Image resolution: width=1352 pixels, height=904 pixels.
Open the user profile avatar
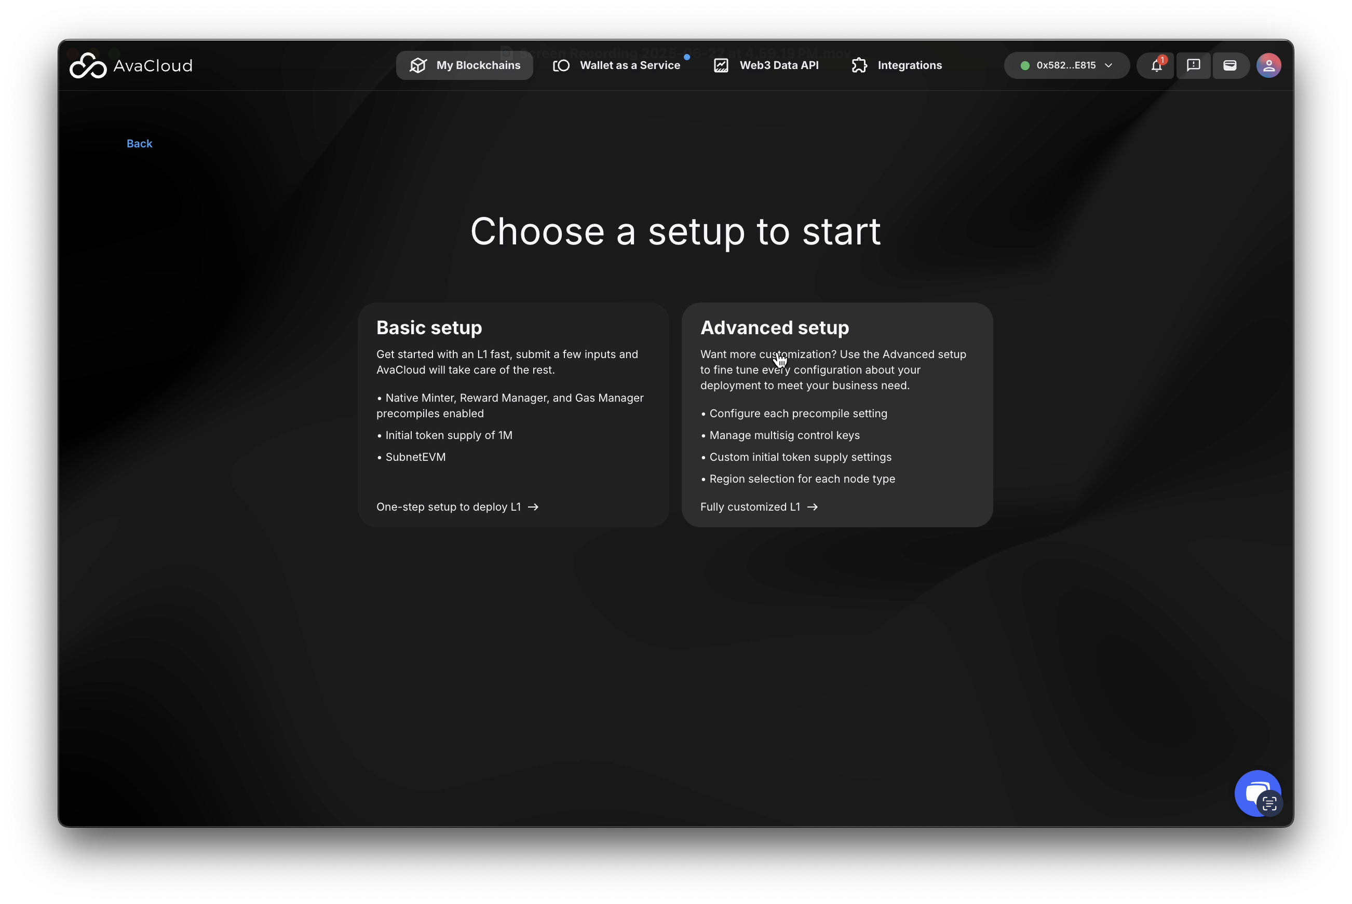(1268, 66)
